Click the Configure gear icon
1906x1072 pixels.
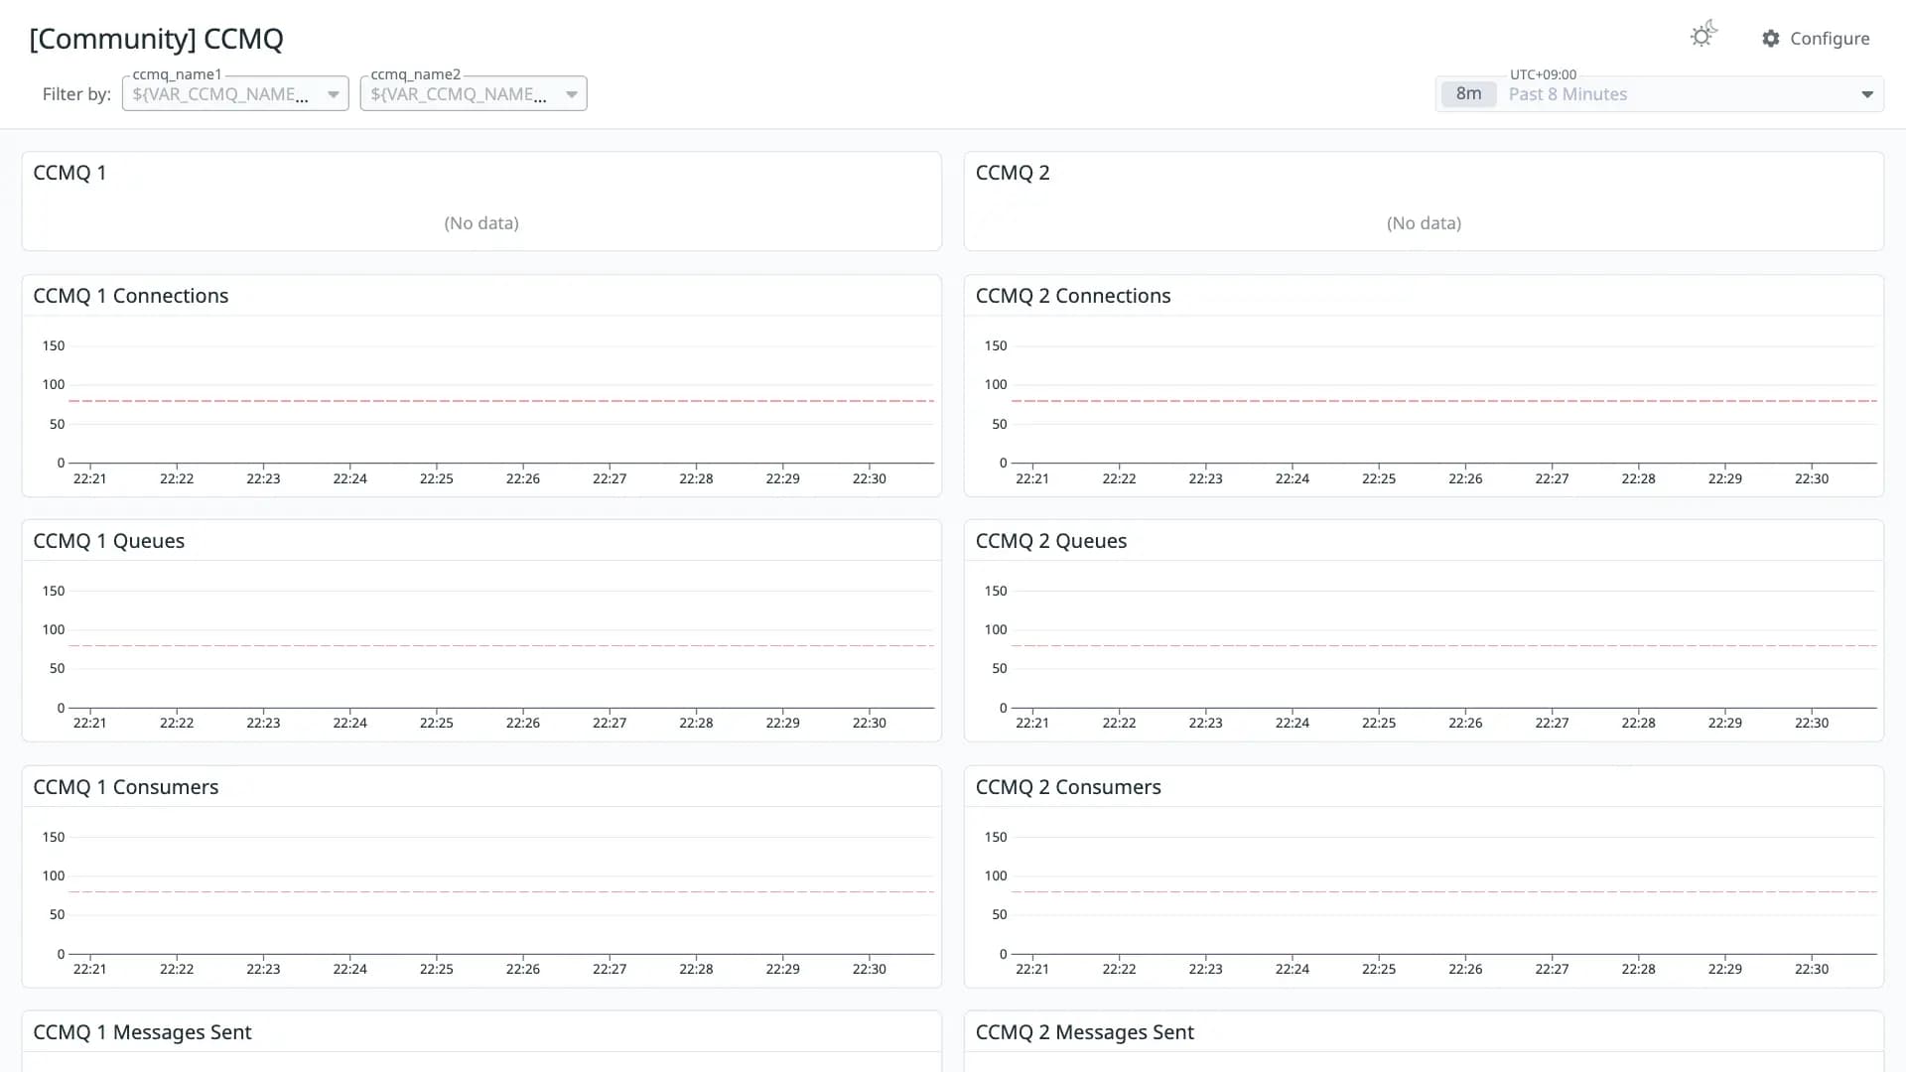tap(1771, 39)
